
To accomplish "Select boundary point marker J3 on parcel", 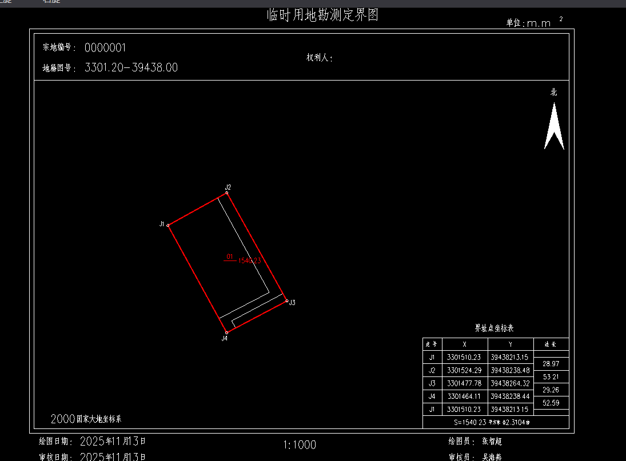I will tap(286, 301).
